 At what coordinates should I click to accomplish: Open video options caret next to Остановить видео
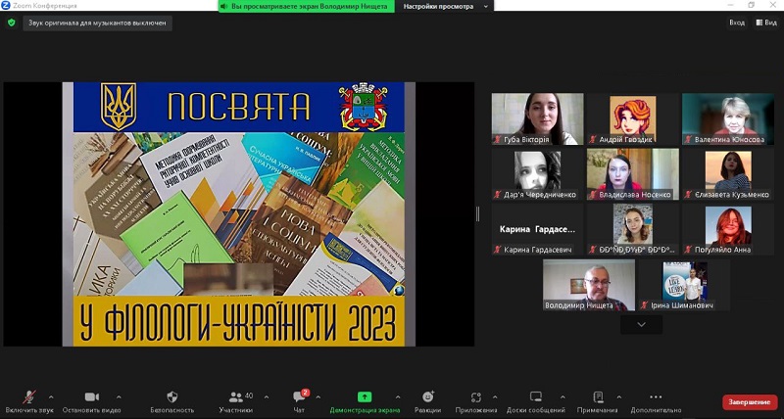coord(119,397)
